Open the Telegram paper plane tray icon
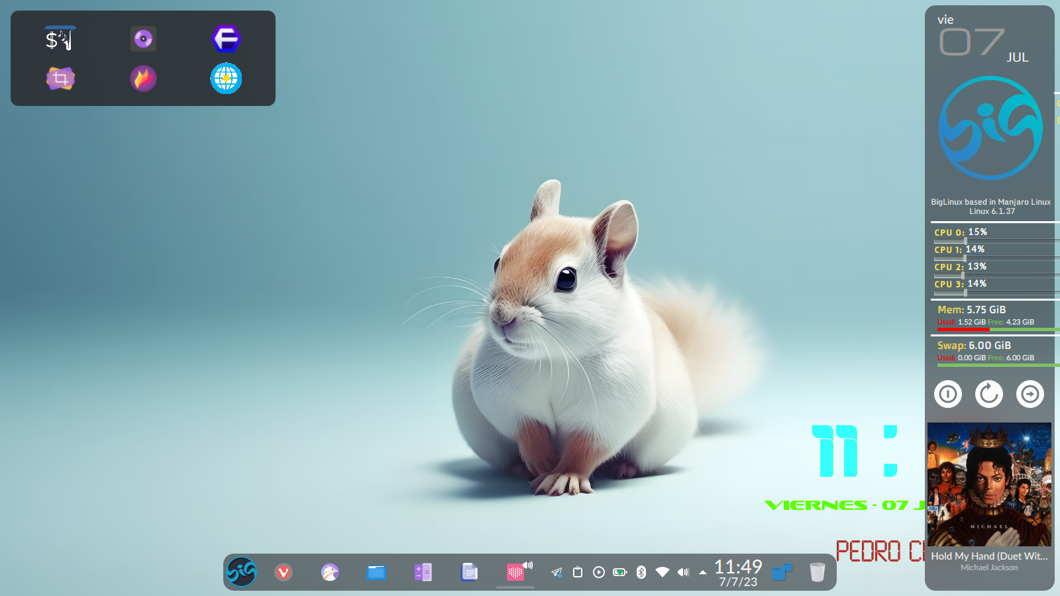Viewport: 1060px width, 596px height. [x=556, y=572]
